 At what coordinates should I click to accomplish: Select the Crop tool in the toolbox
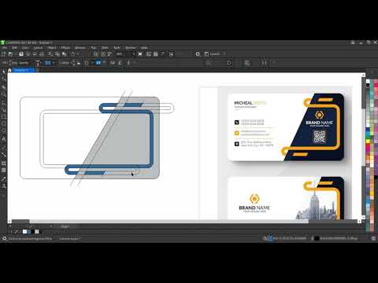pos(4,86)
